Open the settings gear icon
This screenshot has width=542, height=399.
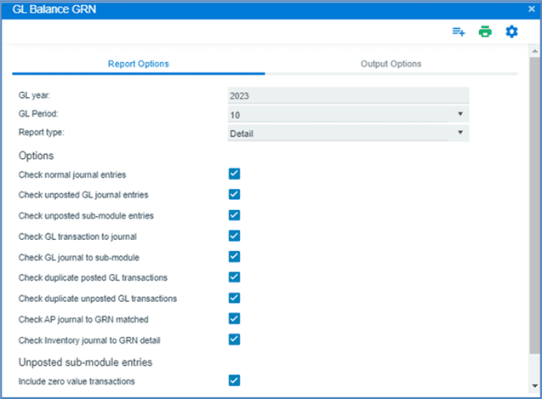(x=511, y=32)
